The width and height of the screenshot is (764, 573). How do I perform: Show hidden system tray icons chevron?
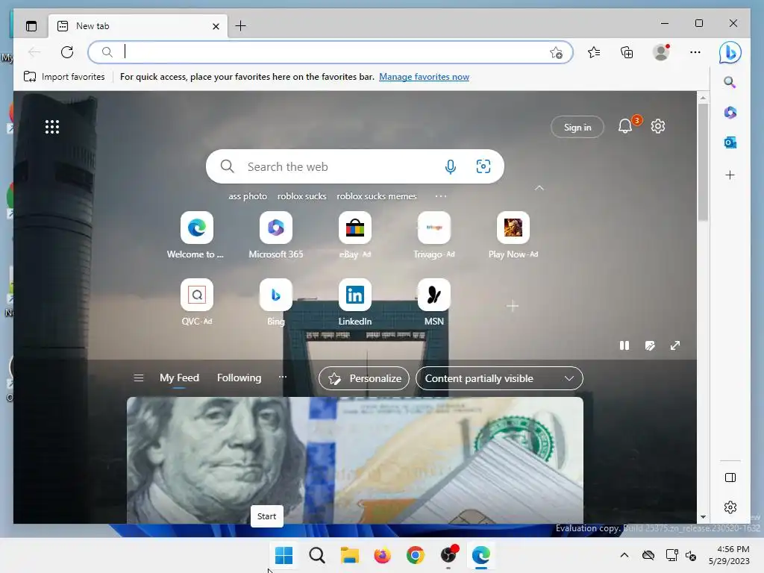[x=624, y=555]
